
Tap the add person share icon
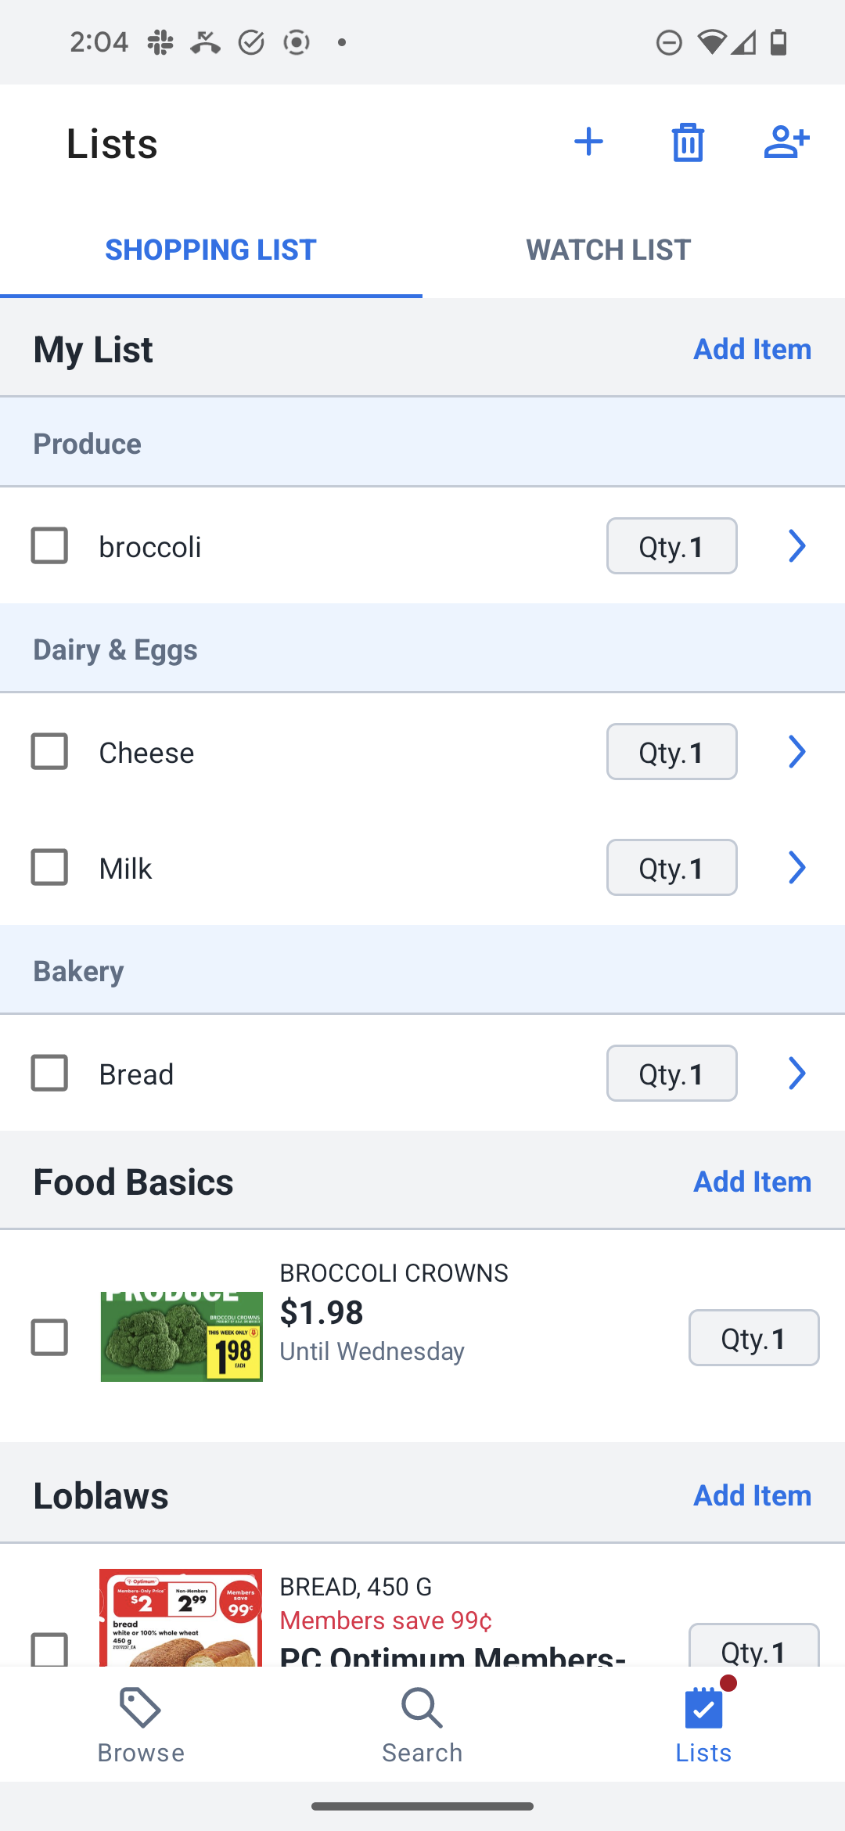pos(786,142)
